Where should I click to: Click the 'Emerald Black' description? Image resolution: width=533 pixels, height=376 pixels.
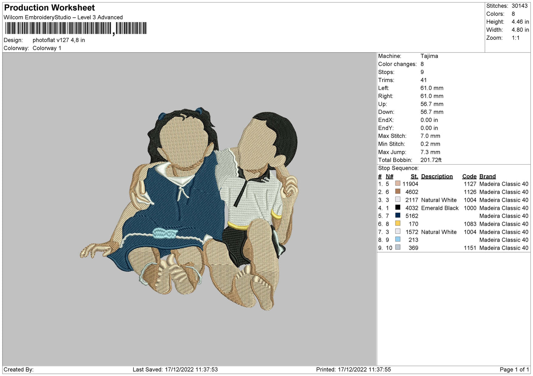440,208
